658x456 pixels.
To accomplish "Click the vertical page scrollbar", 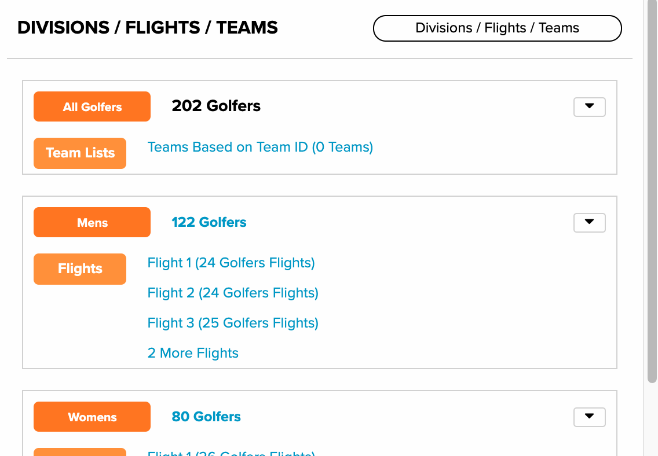I will [652, 191].
